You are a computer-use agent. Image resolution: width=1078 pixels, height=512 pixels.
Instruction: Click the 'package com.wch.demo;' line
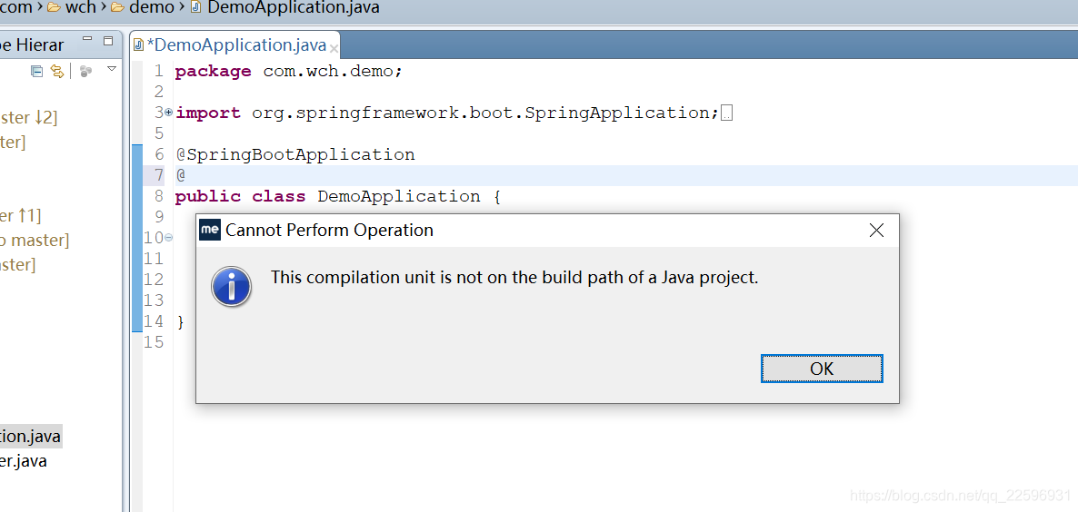coord(288,72)
